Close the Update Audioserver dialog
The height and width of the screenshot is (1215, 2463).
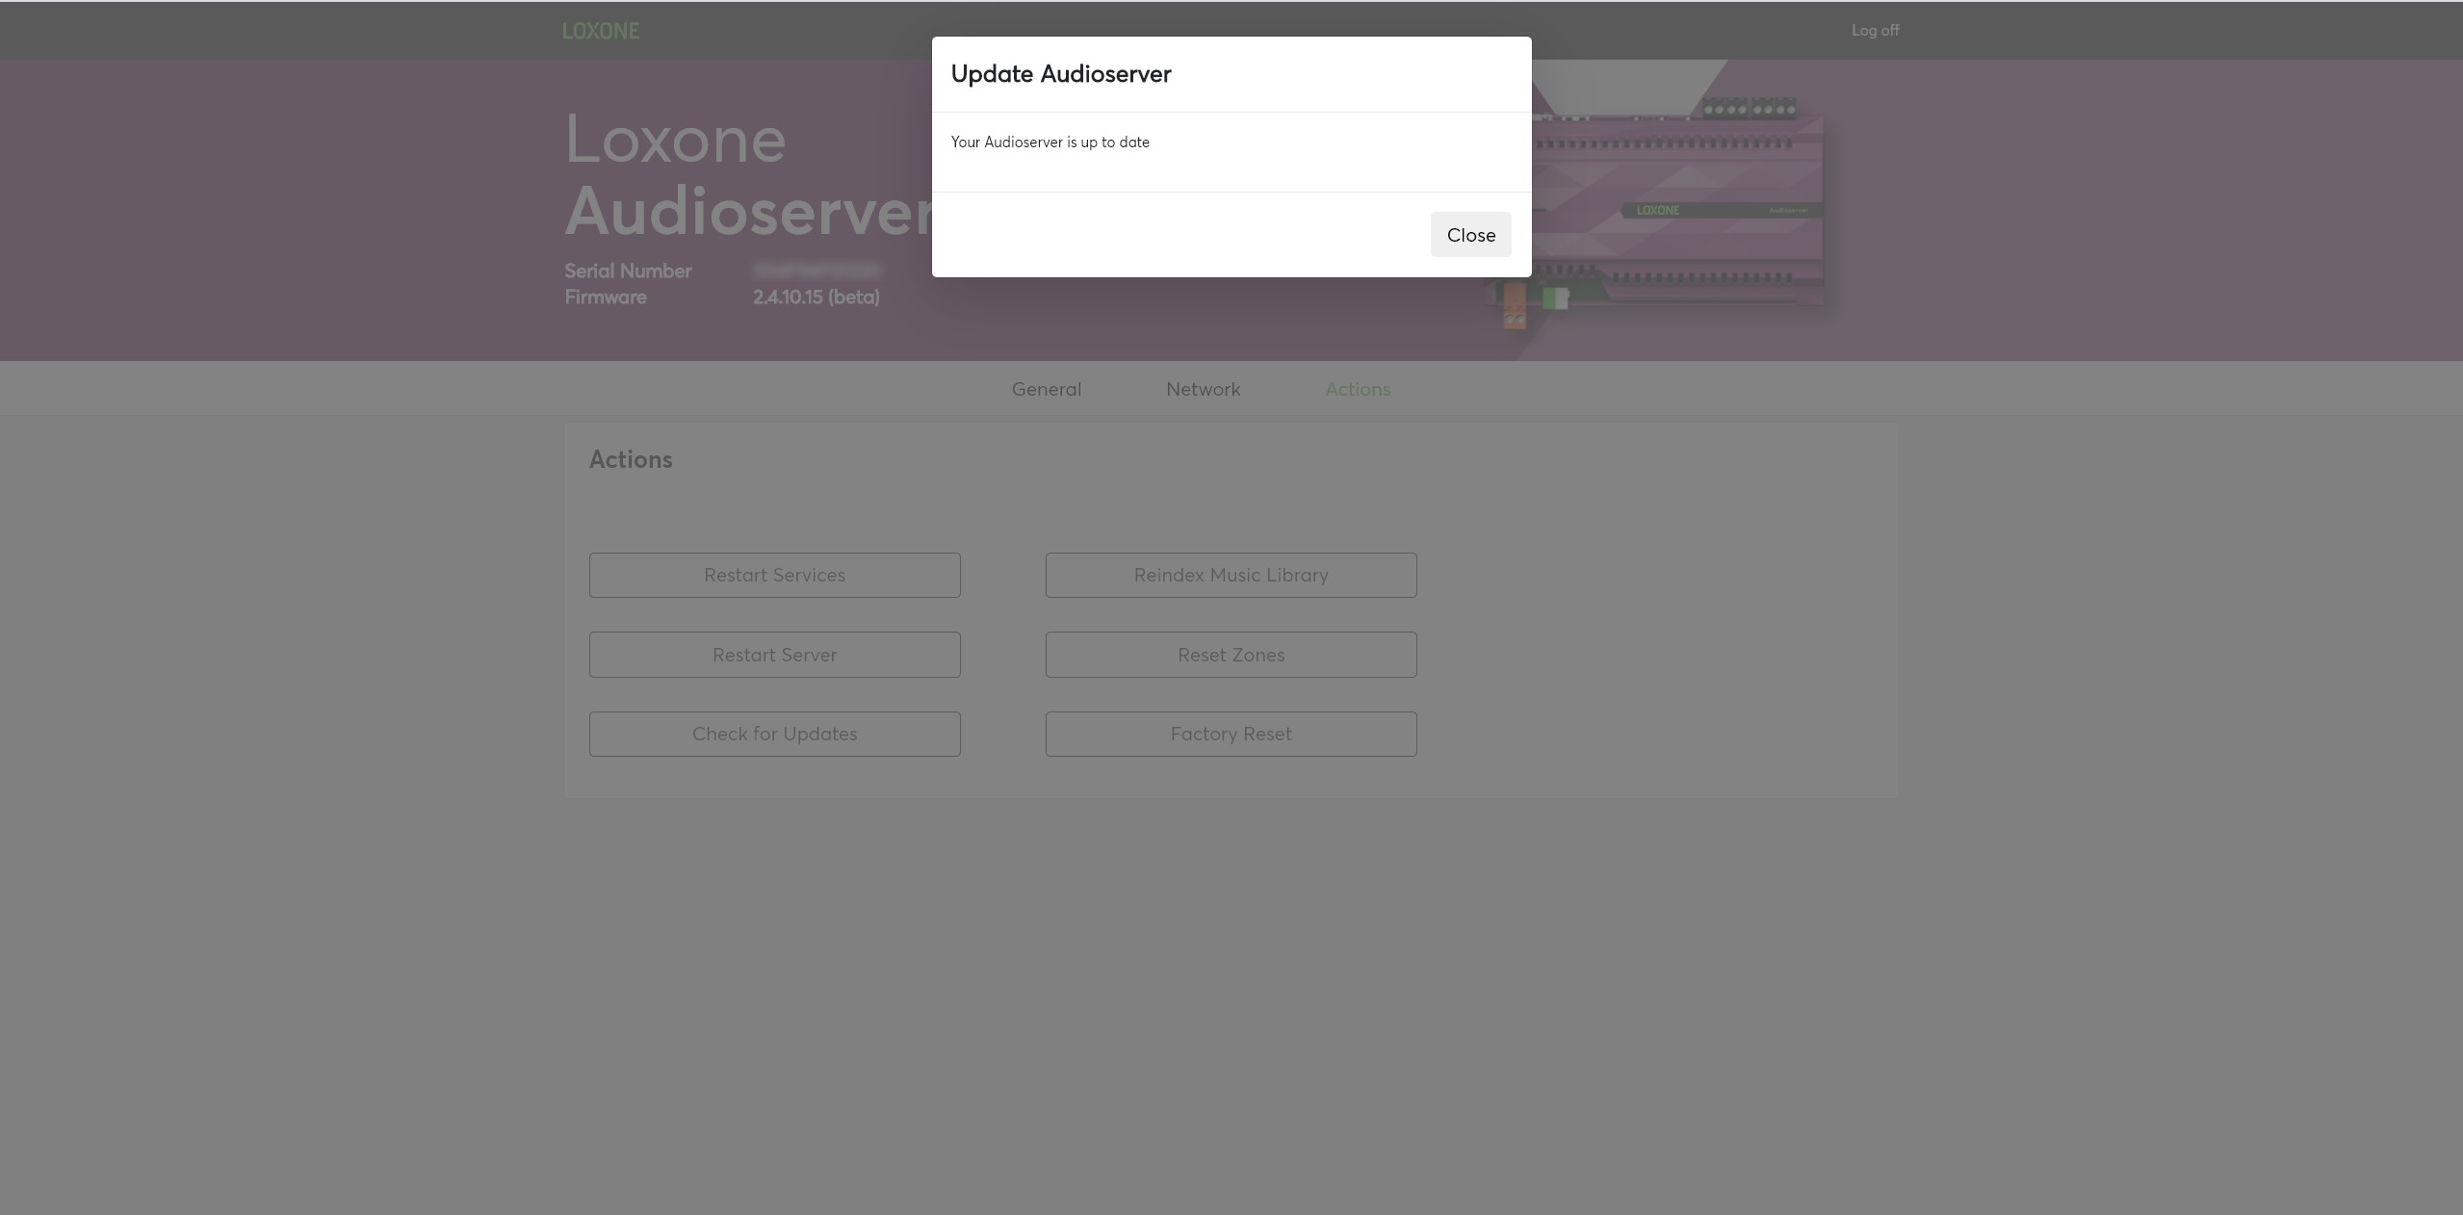1469,235
